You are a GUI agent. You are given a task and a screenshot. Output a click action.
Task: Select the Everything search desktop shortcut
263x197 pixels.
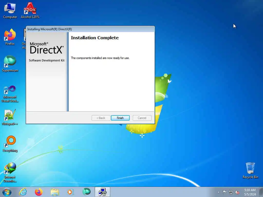tap(10, 144)
